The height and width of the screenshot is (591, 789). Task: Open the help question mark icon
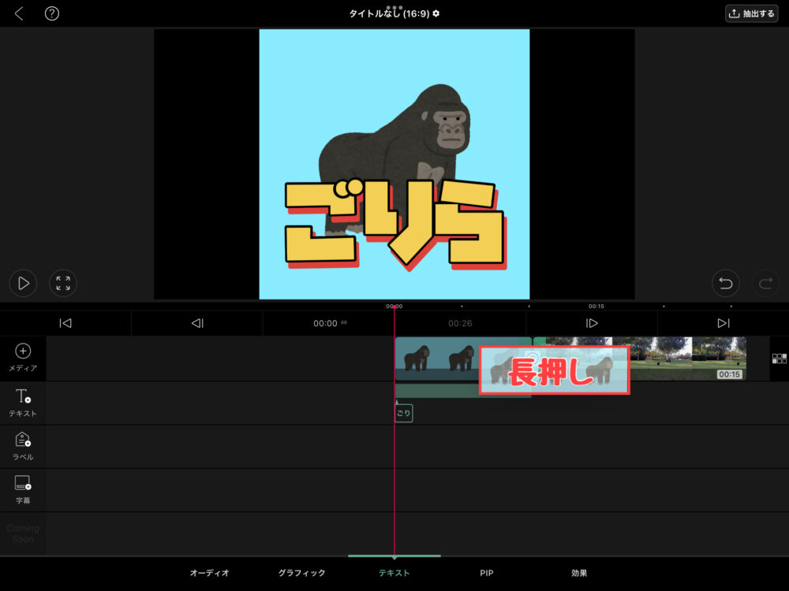click(x=52, y=13)
